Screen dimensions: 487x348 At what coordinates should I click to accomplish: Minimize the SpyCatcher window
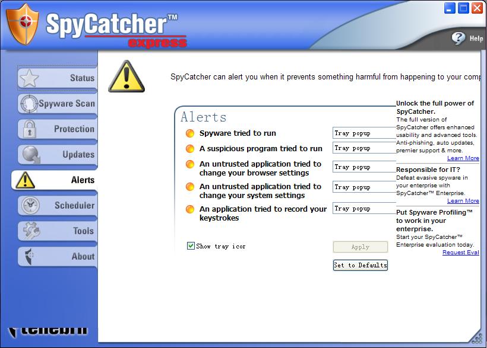[450, 8]
